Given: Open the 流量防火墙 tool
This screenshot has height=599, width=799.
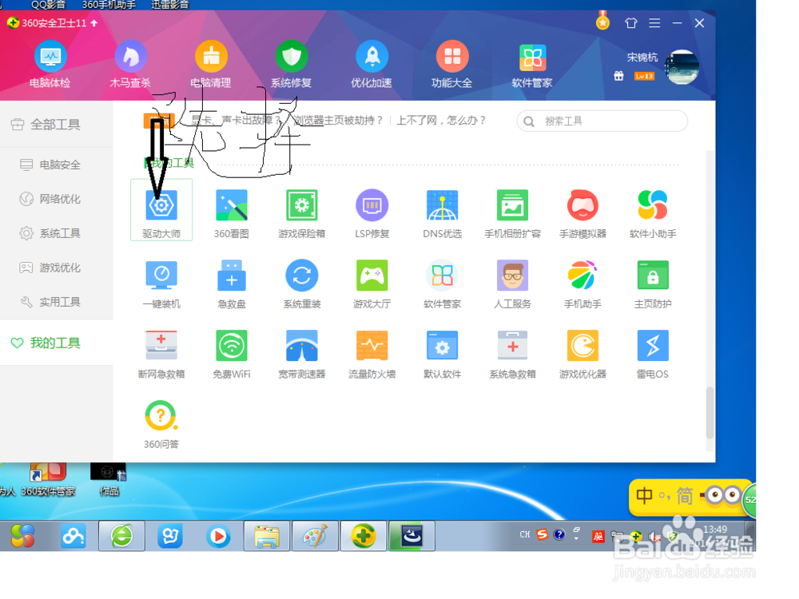Looking at the screenshot, I should 372,354.
